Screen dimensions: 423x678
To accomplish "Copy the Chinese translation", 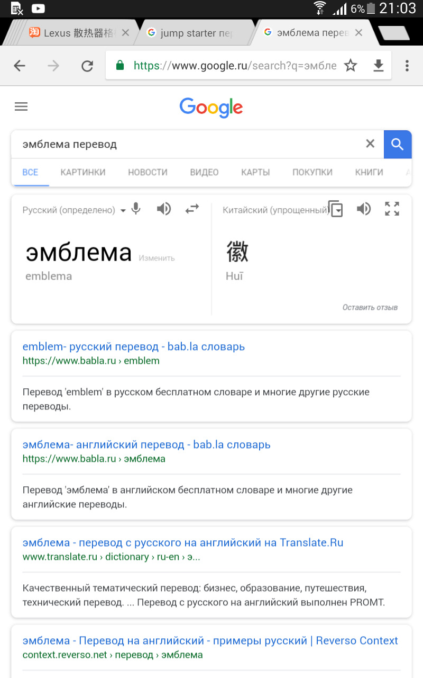I will 336,209.
